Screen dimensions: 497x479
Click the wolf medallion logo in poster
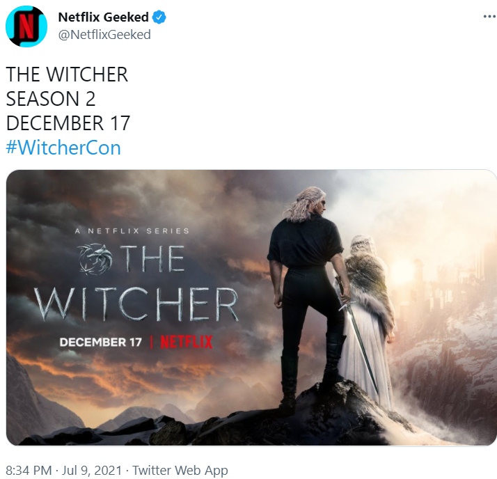95,259
